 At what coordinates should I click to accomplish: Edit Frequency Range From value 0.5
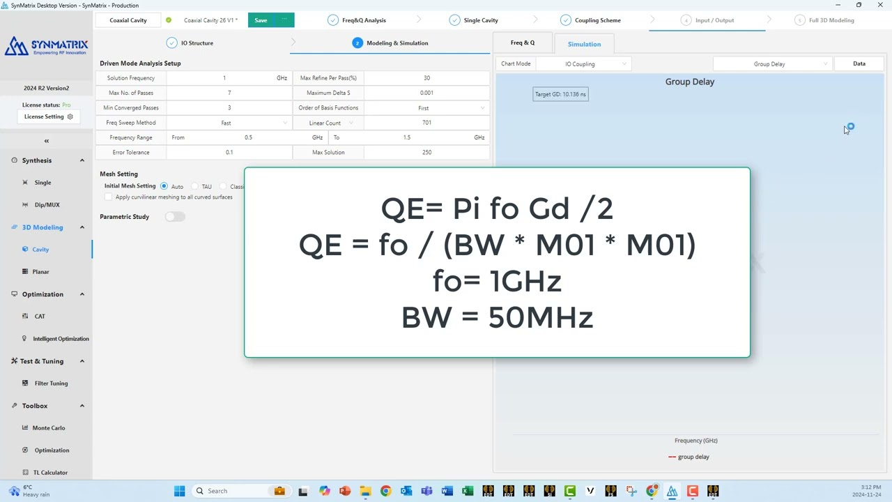point(248,137)
